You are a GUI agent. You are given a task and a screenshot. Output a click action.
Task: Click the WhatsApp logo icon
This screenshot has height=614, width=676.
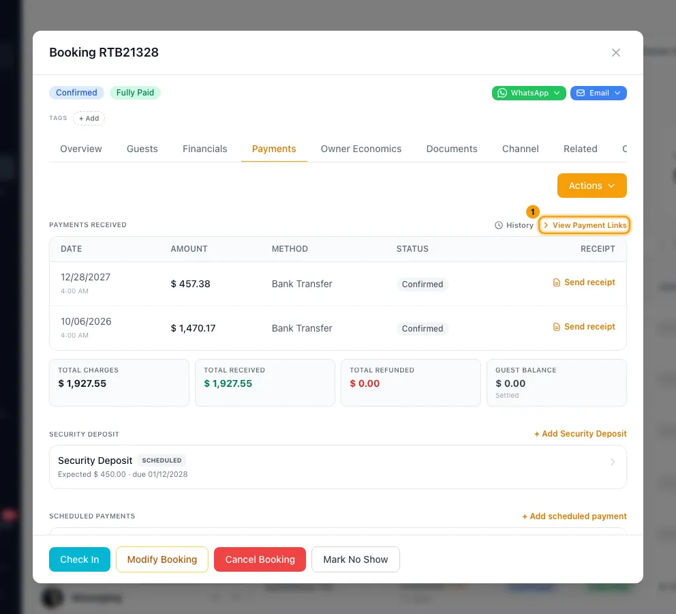pos(502,93)
